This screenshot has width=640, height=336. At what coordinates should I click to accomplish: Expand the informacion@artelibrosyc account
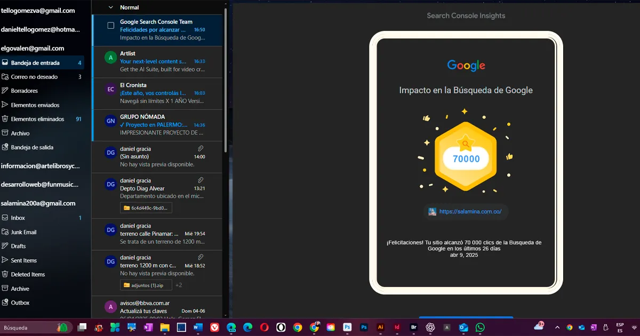click(x=40, y=166)
